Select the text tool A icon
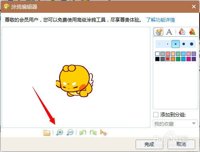200x152 pixels. point(169,32)
